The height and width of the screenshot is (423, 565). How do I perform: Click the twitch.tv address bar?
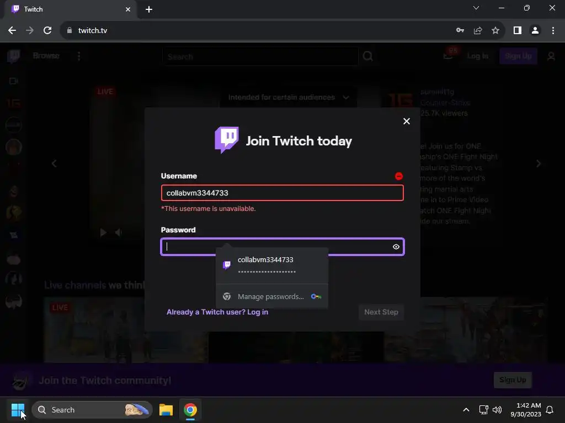click(252, 31)
